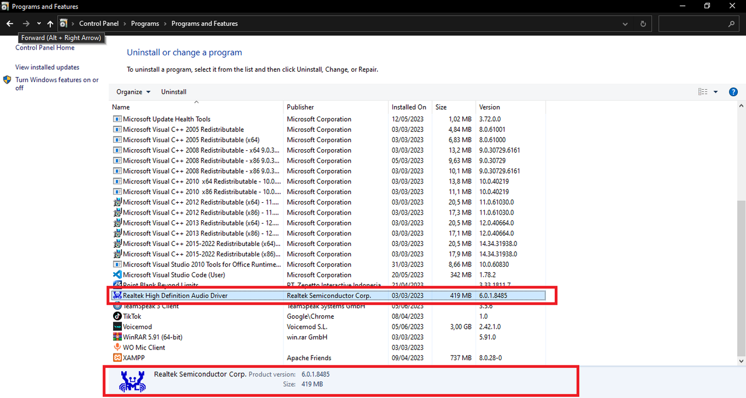Open Turn Windows features on or off
The width and height of the screenshot is (746, 398).
[x=57, y=84]
